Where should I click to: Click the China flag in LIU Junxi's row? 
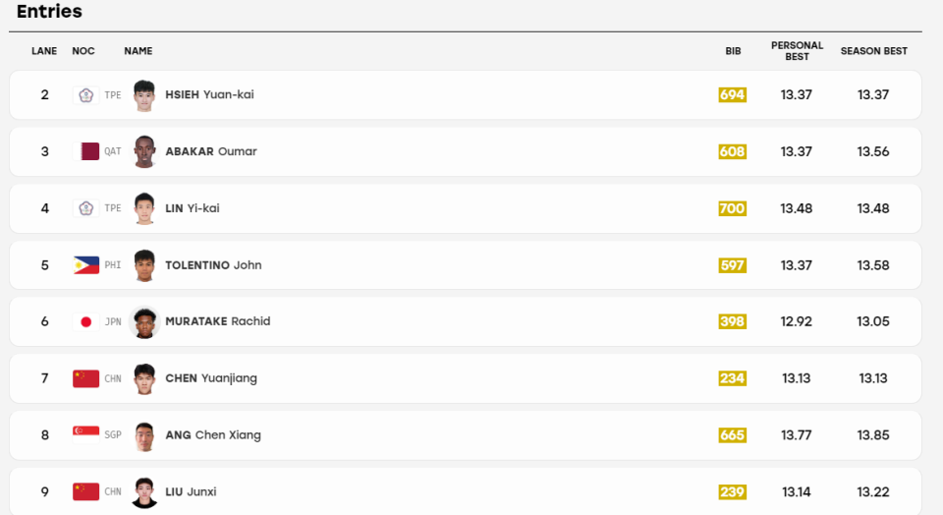pyautogui.click(x=86, y=491)
